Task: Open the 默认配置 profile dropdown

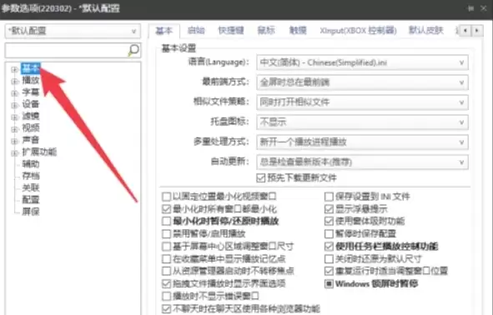Action: point(73,31)
